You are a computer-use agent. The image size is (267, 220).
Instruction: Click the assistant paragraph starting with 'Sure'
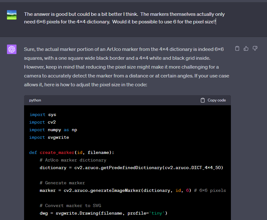(127, 67)
